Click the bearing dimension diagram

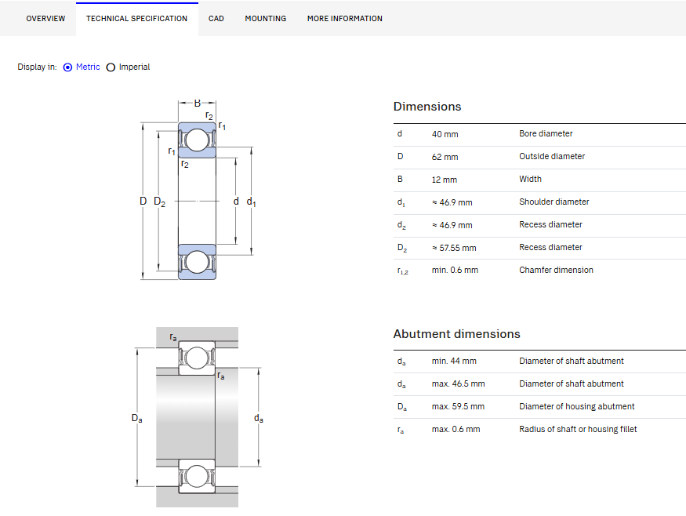pyautogui.click(x=197, y=190)
